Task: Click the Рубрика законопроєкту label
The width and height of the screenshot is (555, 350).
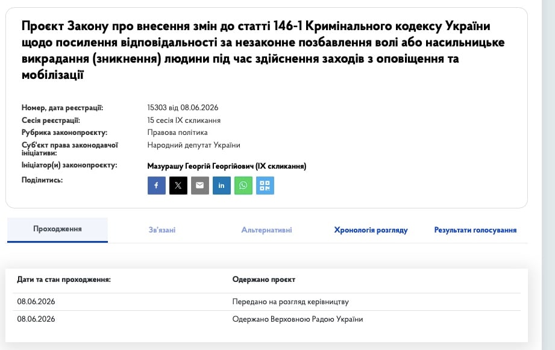Action: point(64,133)
